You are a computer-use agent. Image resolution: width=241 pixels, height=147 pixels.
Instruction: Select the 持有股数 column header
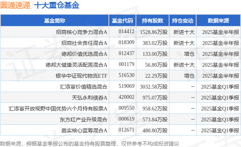pos(153,21)
